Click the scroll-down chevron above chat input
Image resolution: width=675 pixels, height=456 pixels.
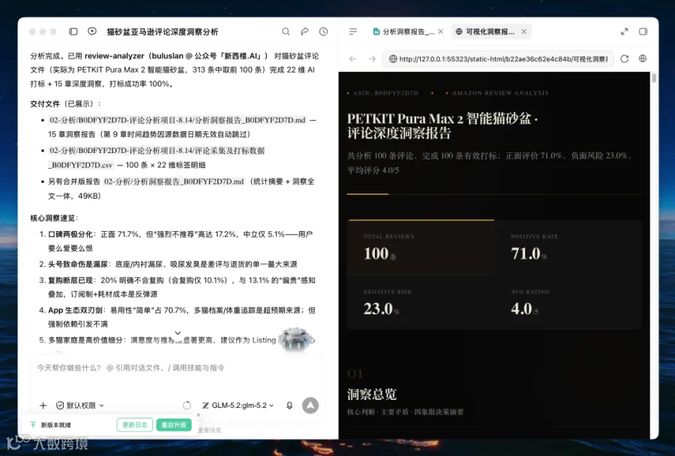coord(178,333)
